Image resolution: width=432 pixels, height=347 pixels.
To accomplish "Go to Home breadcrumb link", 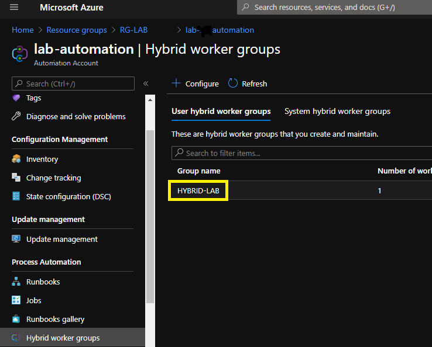I will click(23, 30).
